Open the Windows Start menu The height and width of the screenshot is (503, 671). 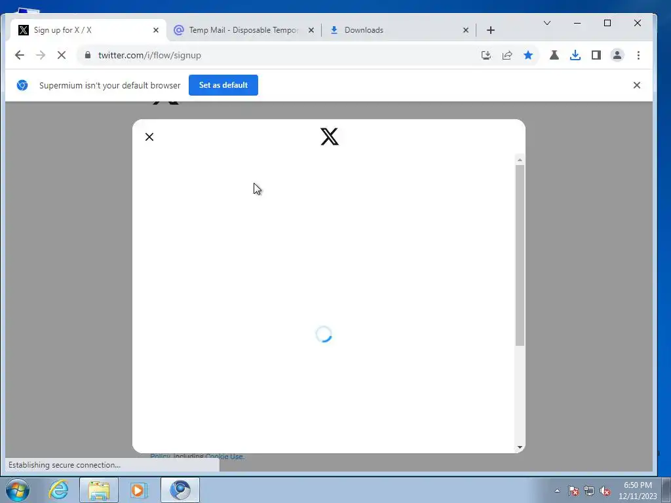pos(18,490)
